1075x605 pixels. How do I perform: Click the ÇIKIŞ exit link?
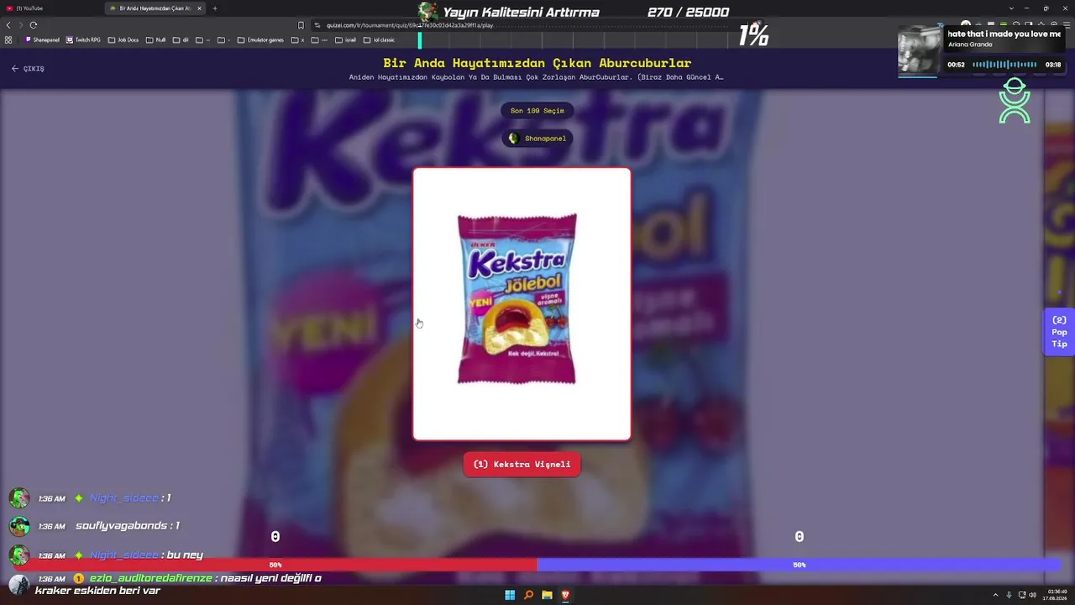pyautogui.click(x=28, y=69)
